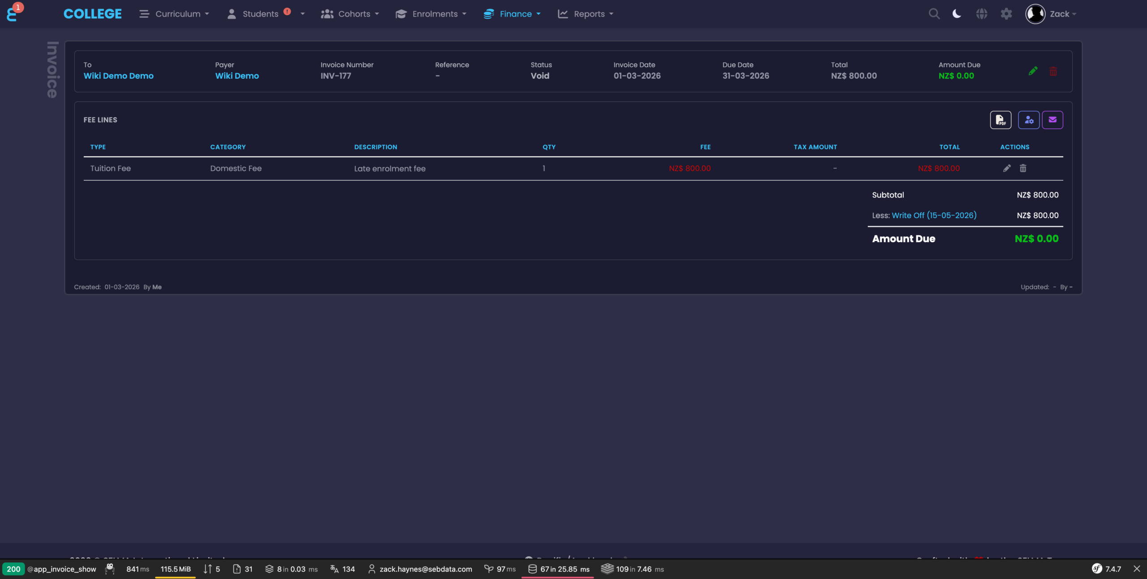Viewport: 1147px width, 579px height.
Task: Open the language globe selector
Action: [981, 14]
